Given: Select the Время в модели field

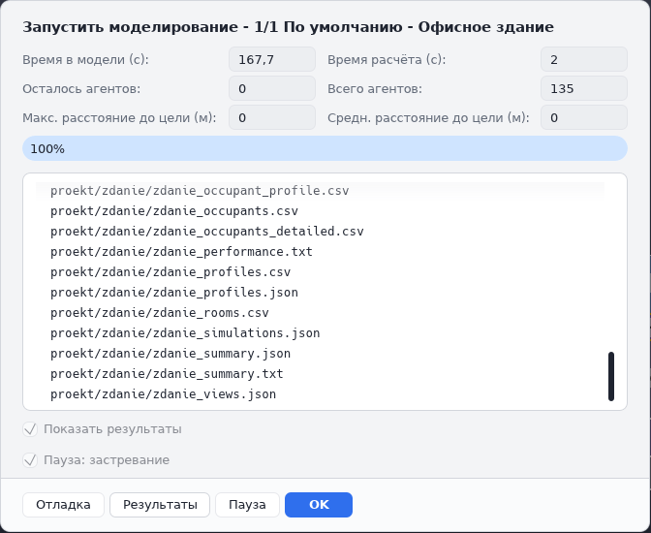Looking at the screenshot, I should pyautogui.click(x=272, y=59).
